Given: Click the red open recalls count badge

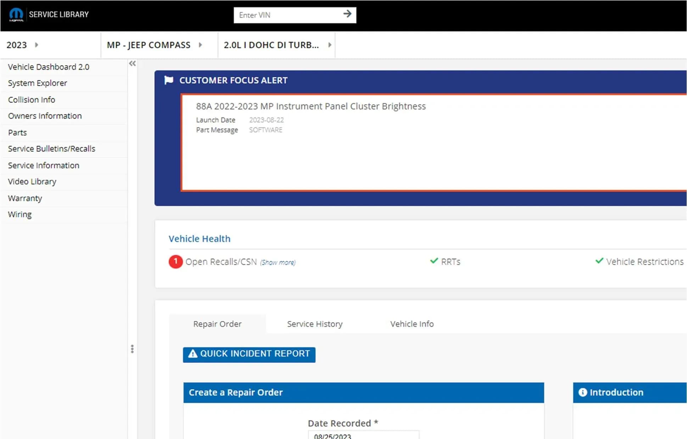Looking at the screenshot, I should 175,262.
